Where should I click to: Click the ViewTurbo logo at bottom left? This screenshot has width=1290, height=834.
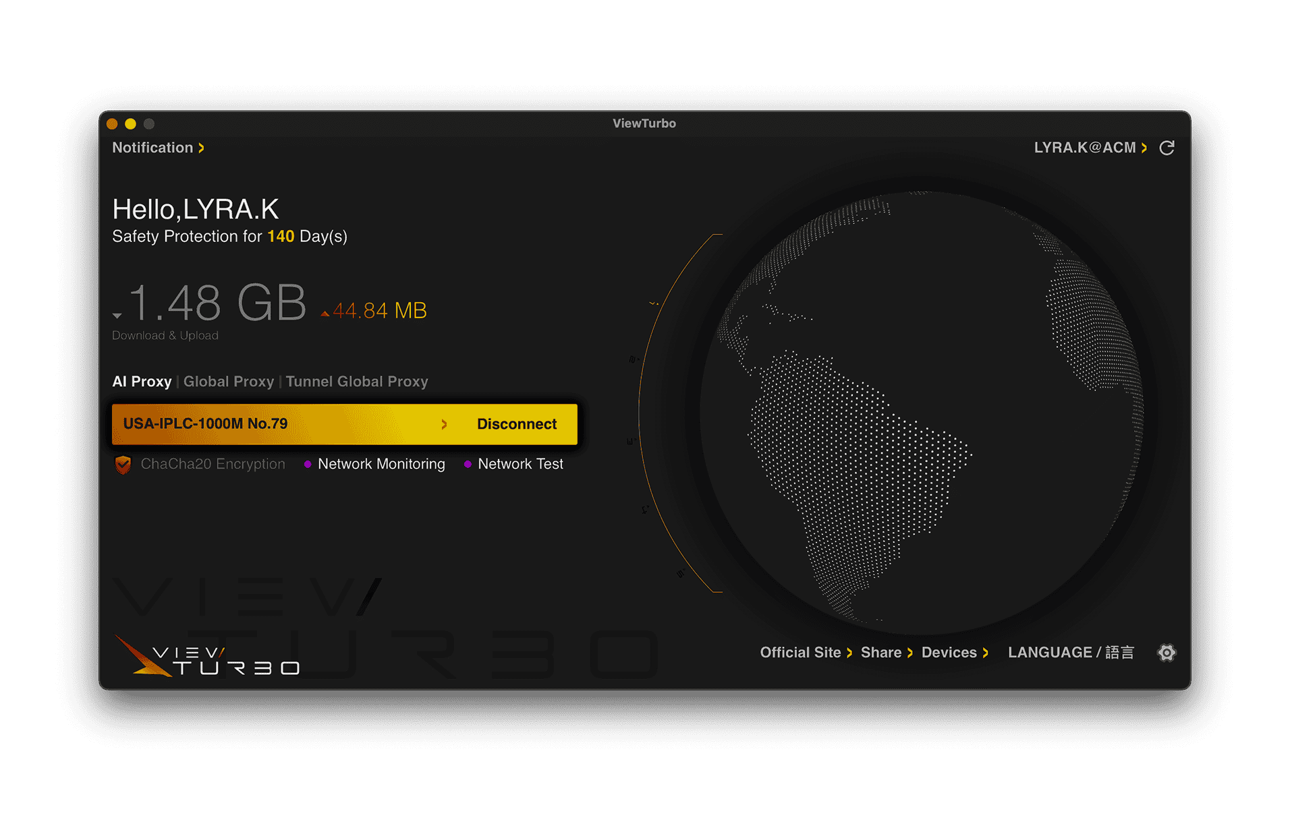point(206,656)
